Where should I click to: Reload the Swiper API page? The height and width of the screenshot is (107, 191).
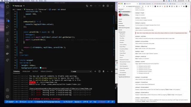pos(124,7)
